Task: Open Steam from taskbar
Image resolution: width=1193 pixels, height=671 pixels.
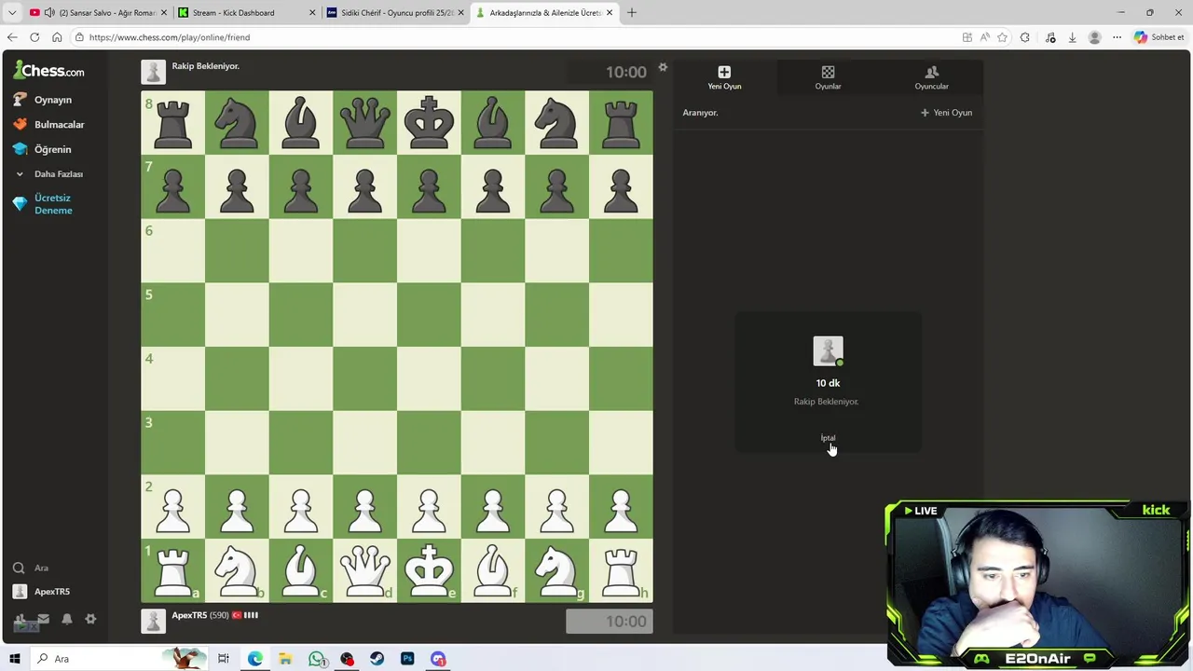Action: pos(377,659)
